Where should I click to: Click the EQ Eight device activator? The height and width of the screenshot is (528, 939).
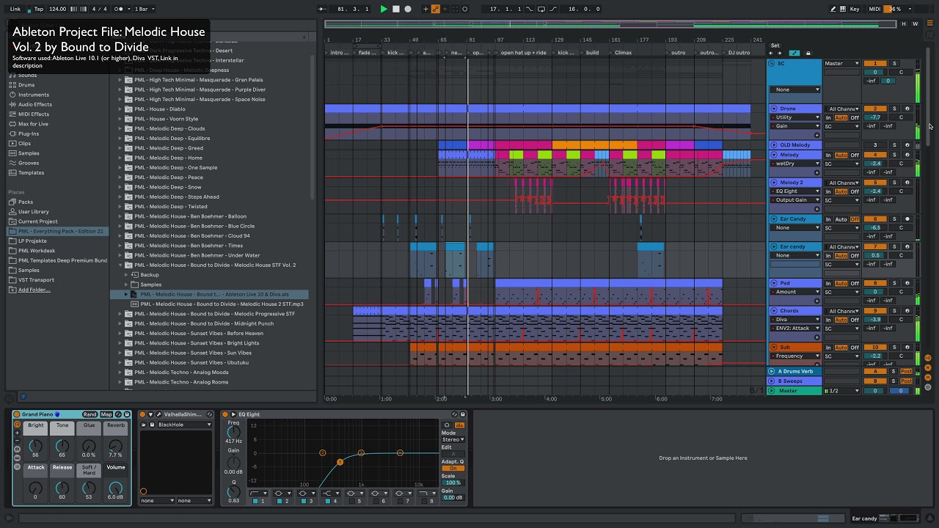point(224,414)
